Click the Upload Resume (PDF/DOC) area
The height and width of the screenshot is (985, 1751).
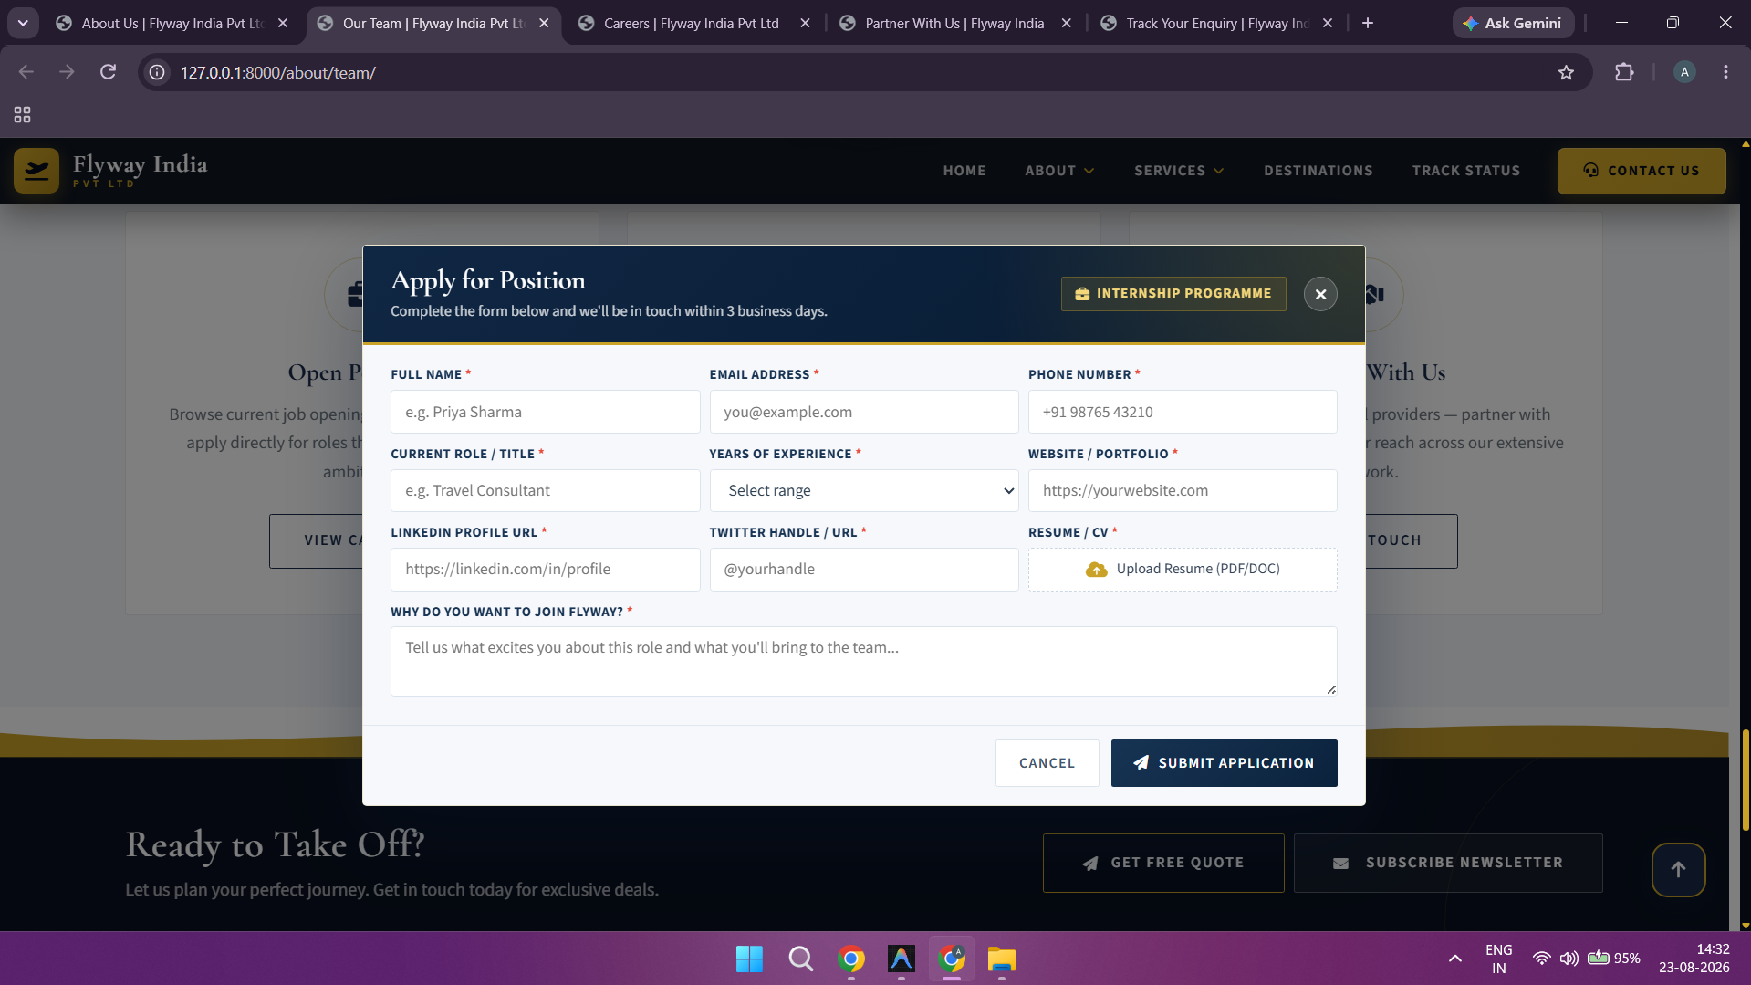(1183, 569)
